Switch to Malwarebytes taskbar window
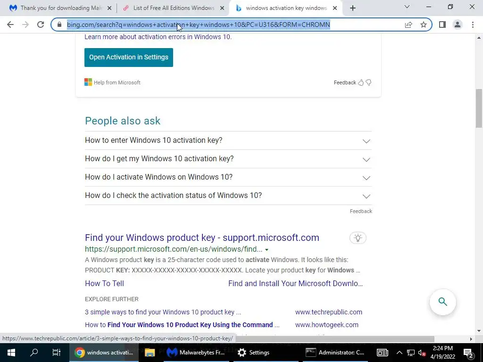This screenshot has width=483, height=362. pyautogui.click(x=196, y=353)
